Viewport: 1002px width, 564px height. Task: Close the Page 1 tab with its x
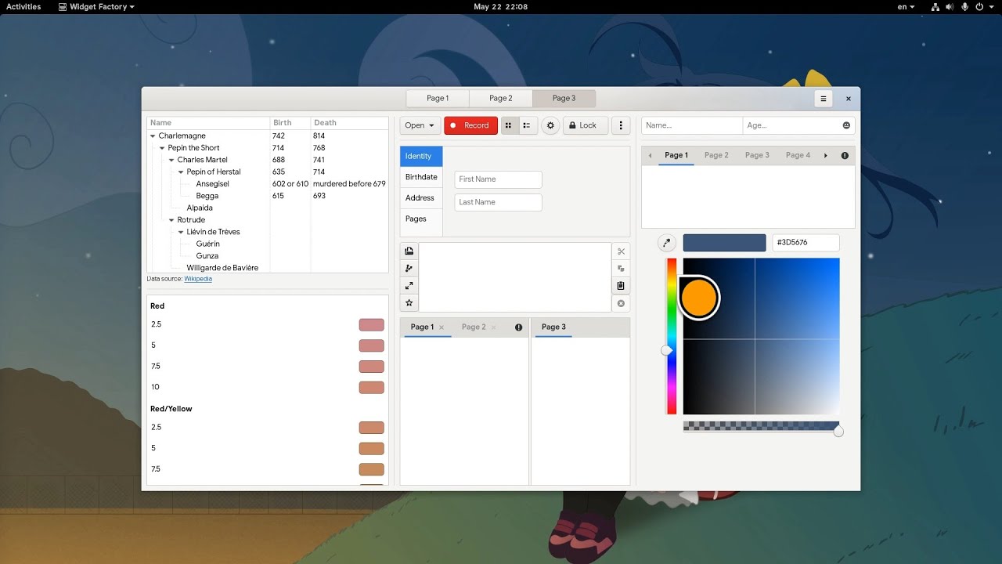pyautogui.click(x=442, y=327)
